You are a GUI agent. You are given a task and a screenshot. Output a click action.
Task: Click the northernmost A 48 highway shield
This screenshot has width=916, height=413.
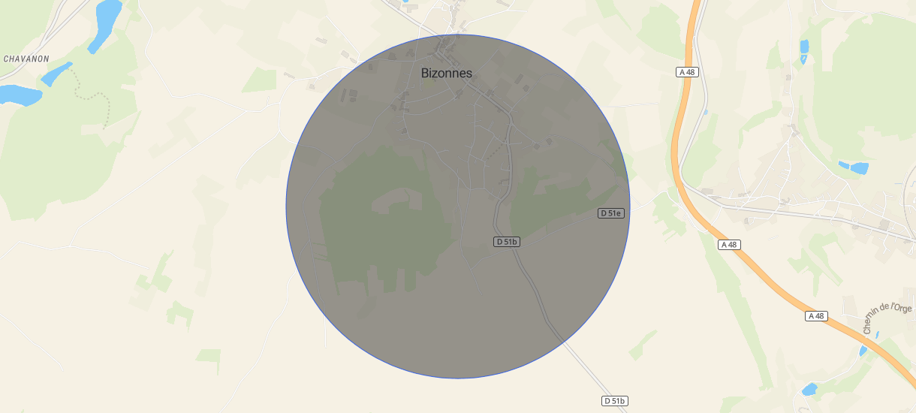click(687, 72)
